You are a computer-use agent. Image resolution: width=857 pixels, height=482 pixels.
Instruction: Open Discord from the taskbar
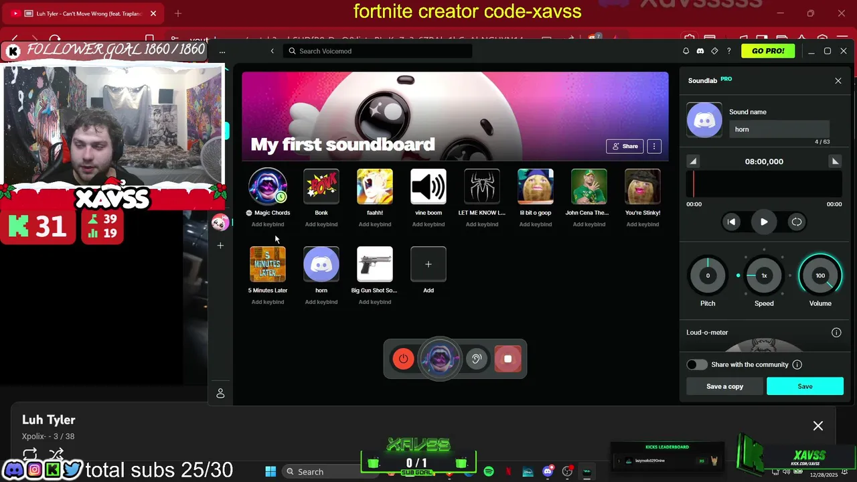[548, 472]
